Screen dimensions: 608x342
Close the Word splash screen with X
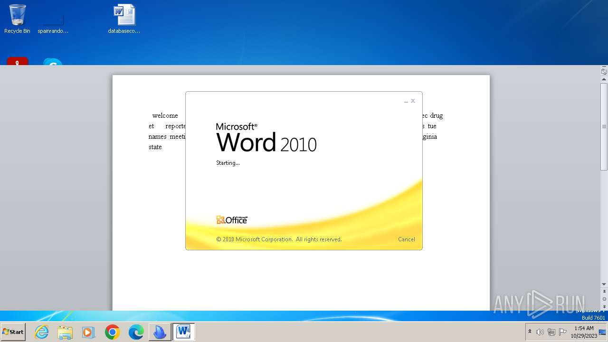point(413,101)
